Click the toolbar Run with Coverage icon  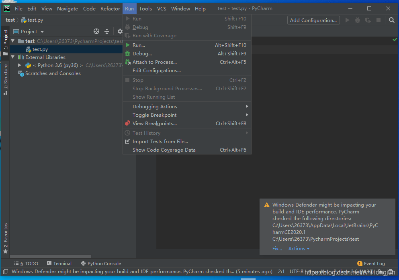(x=368, y=20)
